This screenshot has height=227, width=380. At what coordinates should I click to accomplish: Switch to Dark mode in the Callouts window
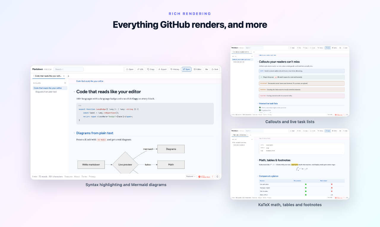[x=345, y=47]
